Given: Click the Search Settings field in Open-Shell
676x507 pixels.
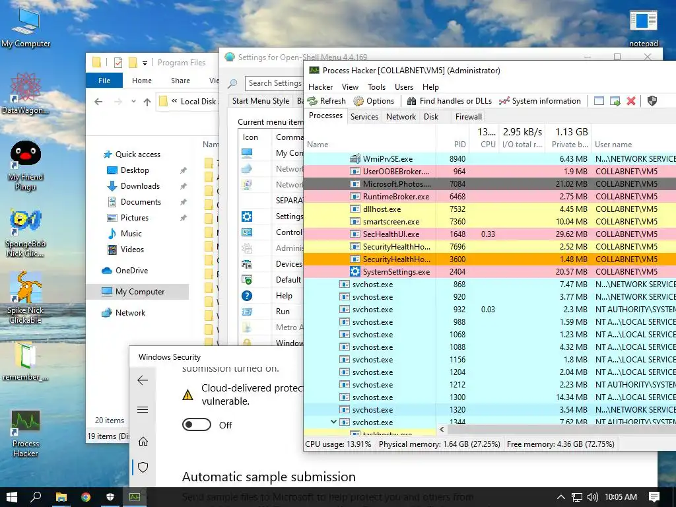Looking at the screenshot, I should coord(274,83).
